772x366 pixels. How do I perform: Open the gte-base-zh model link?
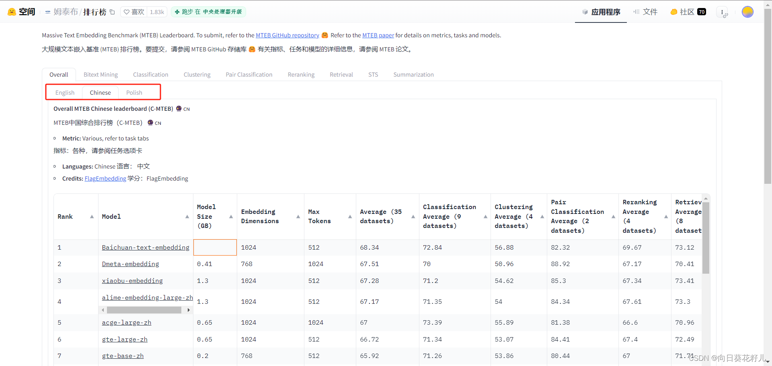(123, 356)
